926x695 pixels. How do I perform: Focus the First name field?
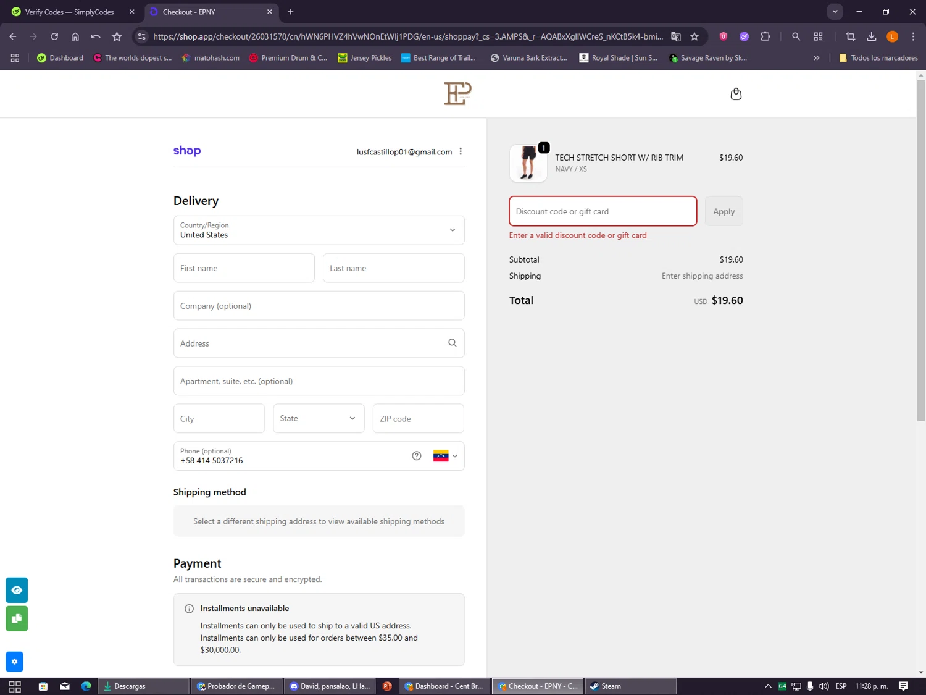click(x=244, y=268)
